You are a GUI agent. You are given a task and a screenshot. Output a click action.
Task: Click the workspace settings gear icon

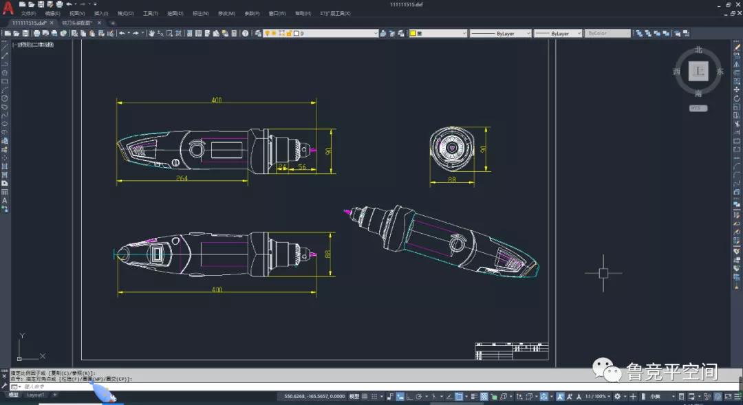pyautogui.click(x=617, y=397)
